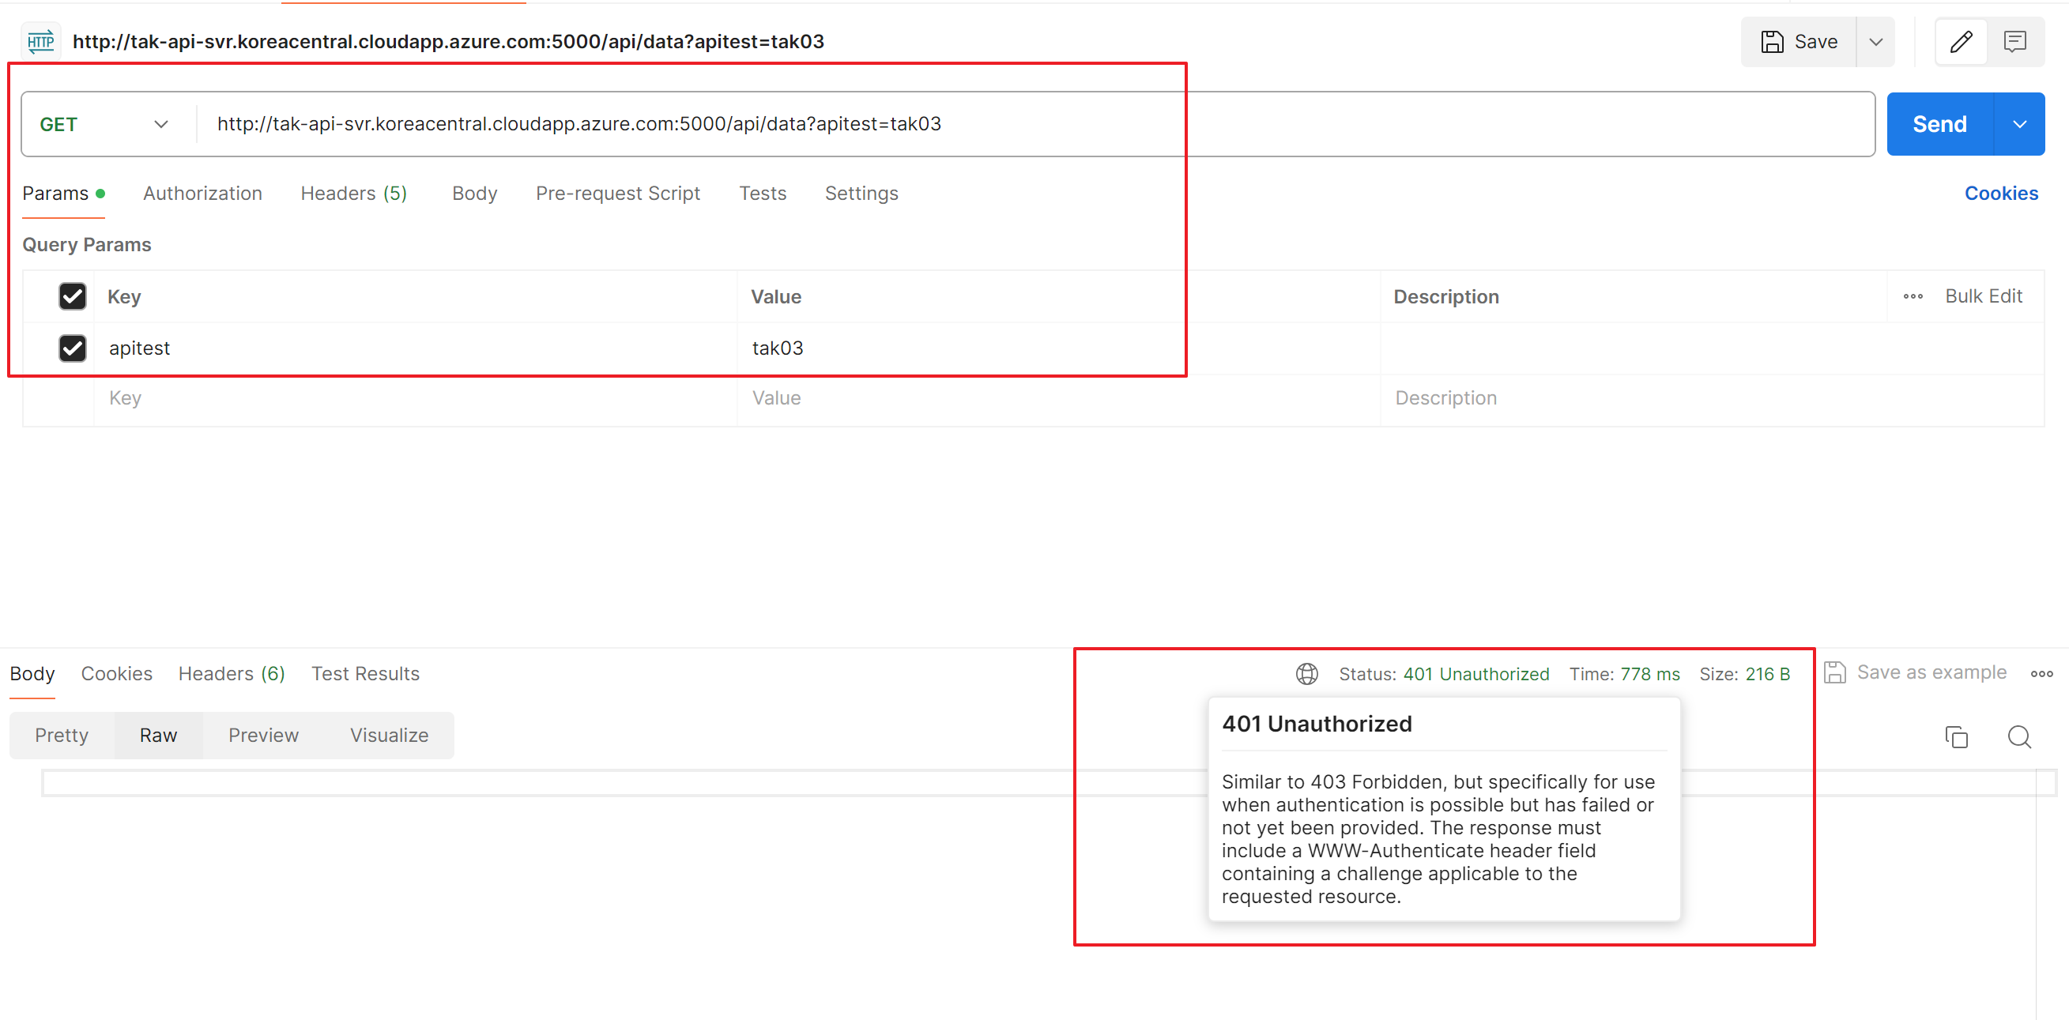Toggle the select-all Key header checkbox

72,296
